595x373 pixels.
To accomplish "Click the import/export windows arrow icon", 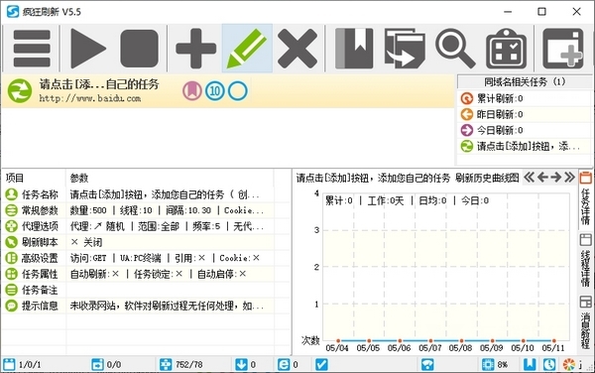I will [405, 49].
